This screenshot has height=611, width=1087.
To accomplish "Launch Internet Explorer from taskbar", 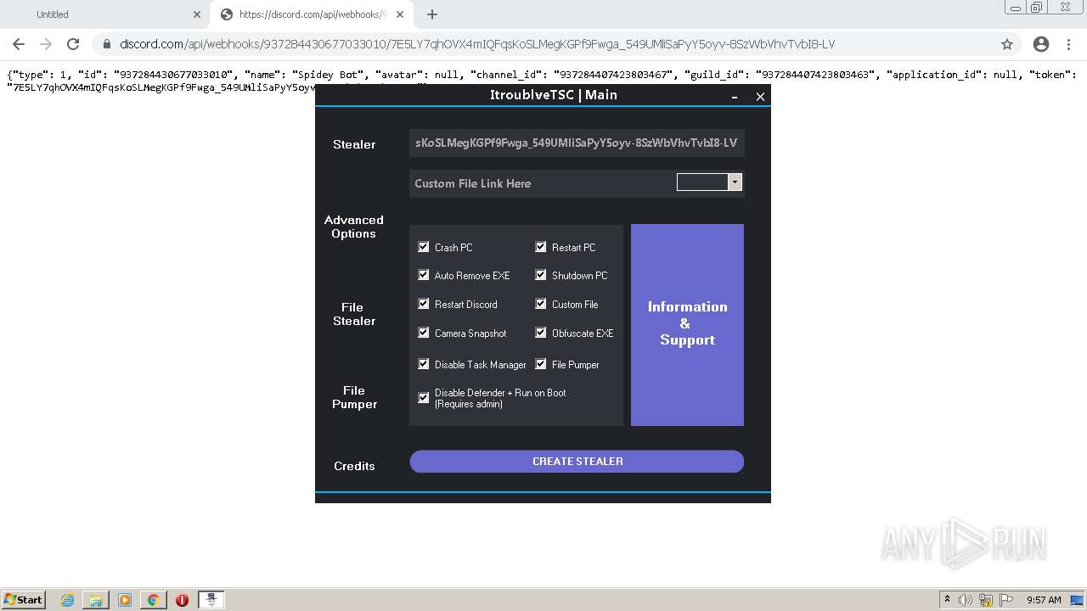I will pyautogui.click(x=67, y=600).
